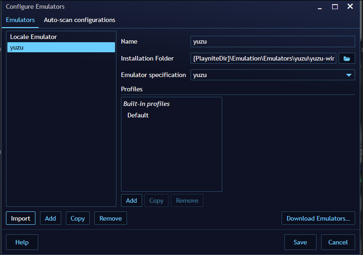Close the Configure Emulators dialog
This screenshot has width=363, height=255.
[x=350, y=6]
